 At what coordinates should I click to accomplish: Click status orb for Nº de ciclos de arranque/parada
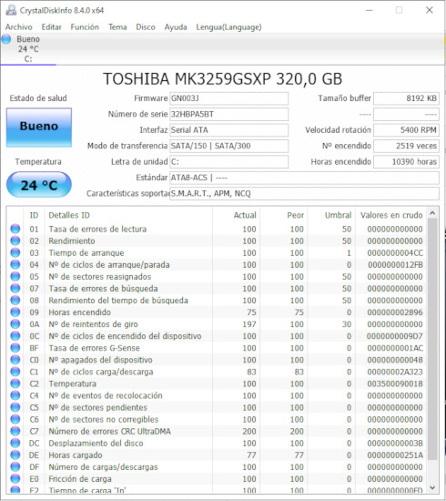click(x=15, y=264)
